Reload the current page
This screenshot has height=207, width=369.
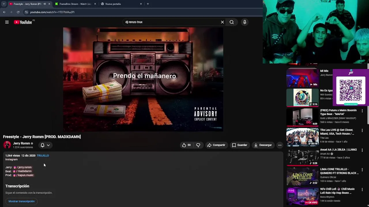(18, 12)
